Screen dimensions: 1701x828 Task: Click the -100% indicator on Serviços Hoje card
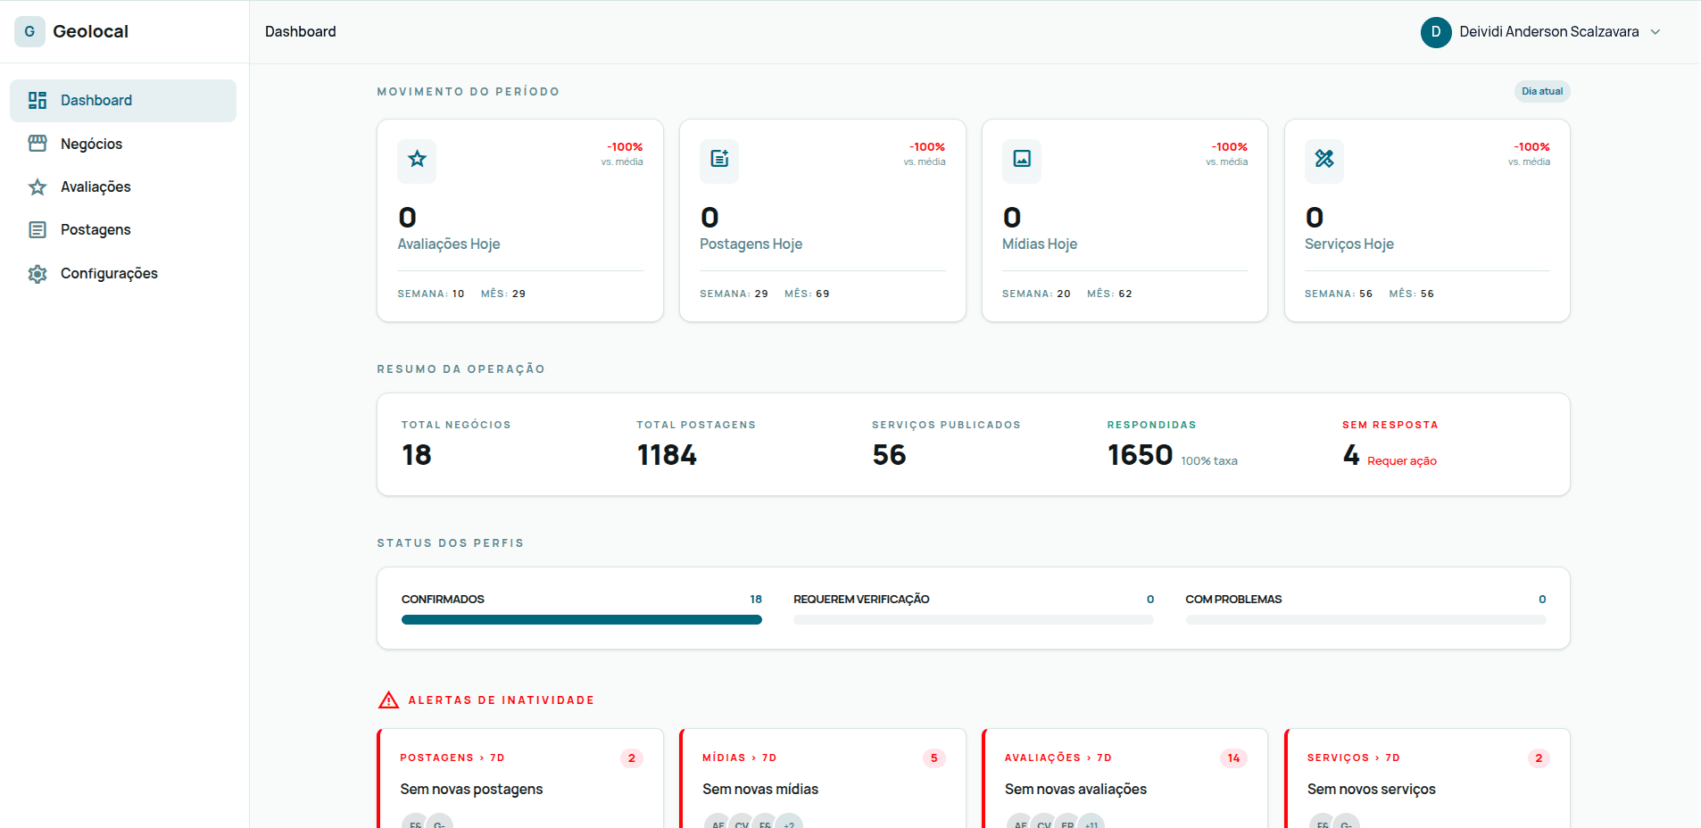[x=1531, y=147]
